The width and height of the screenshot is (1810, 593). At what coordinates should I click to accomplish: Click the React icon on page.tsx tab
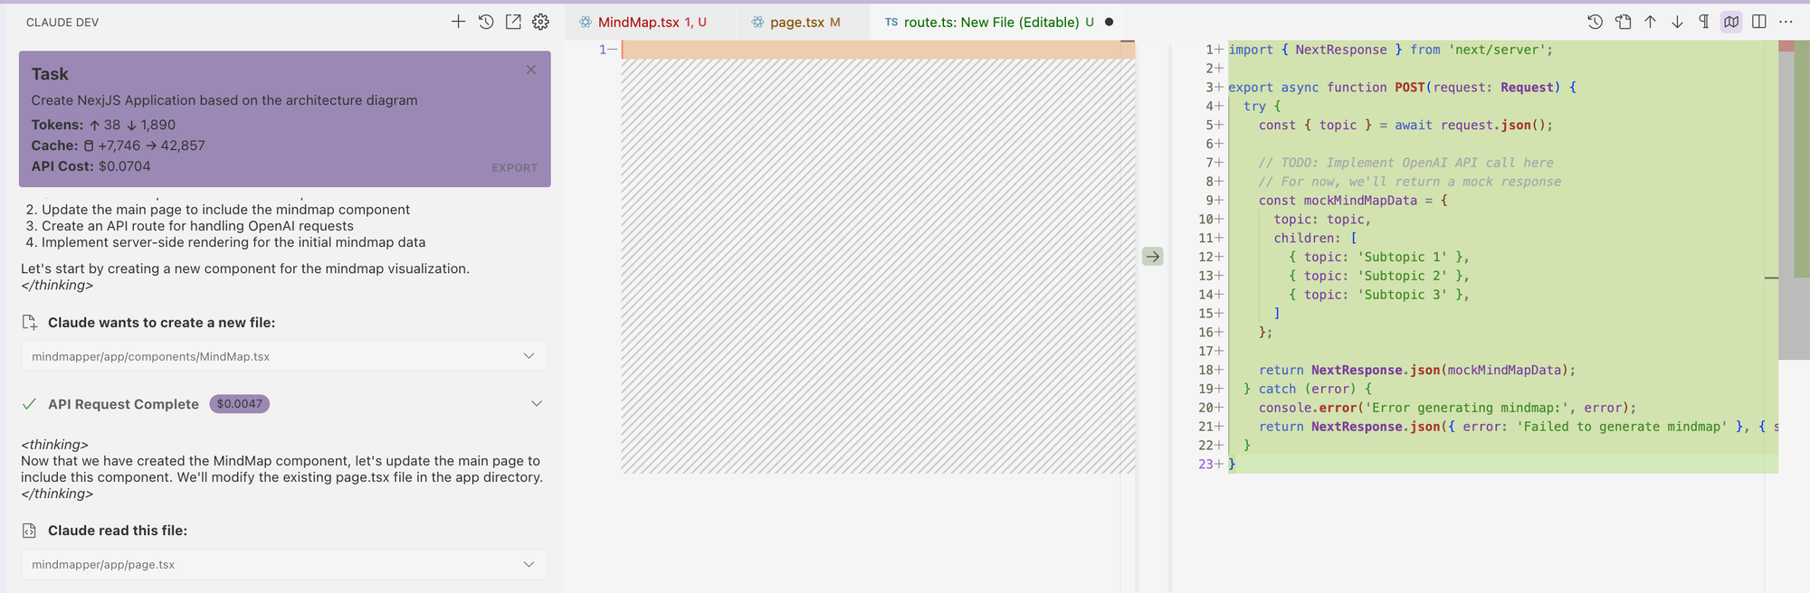tap(757, 22)
